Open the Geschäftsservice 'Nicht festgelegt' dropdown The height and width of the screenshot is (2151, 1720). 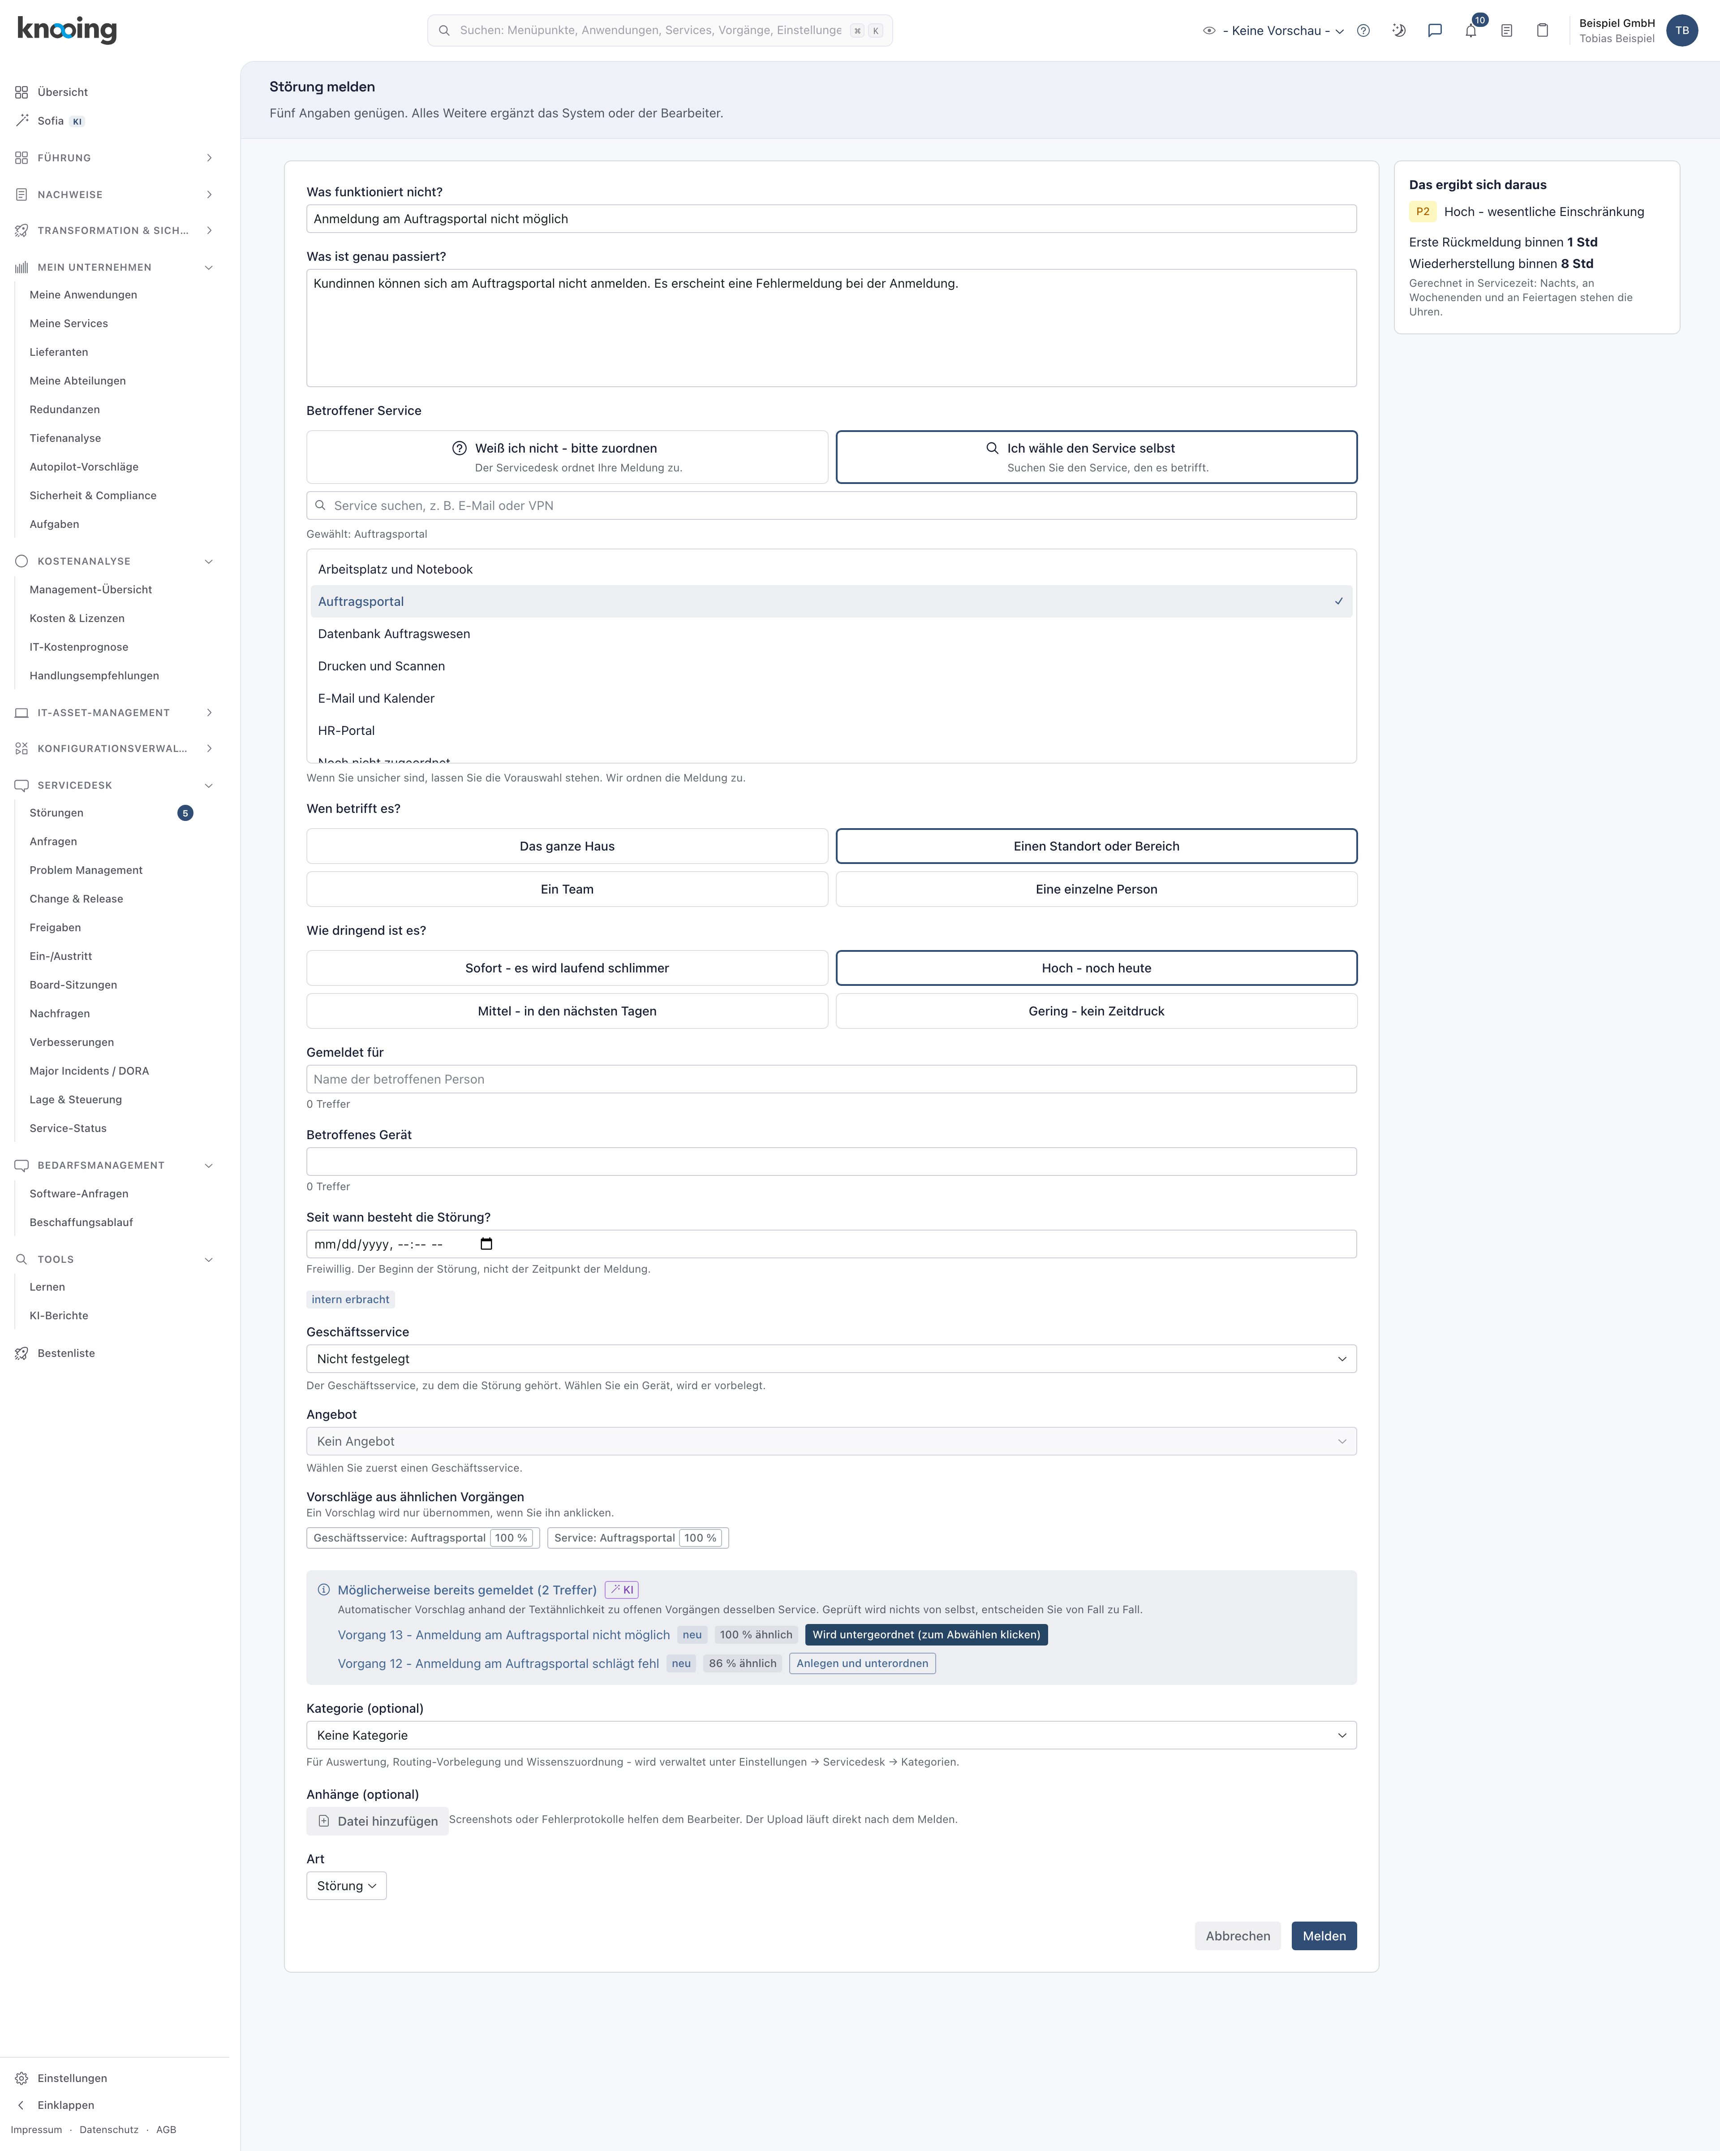(x=832, y=1359)
